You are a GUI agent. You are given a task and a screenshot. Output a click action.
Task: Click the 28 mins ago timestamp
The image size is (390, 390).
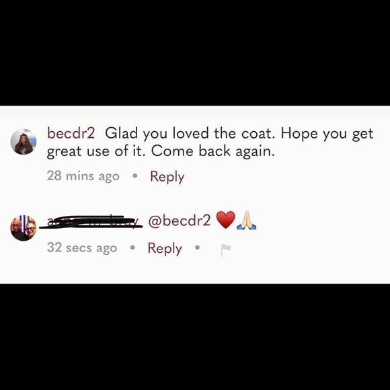(83, 176)
